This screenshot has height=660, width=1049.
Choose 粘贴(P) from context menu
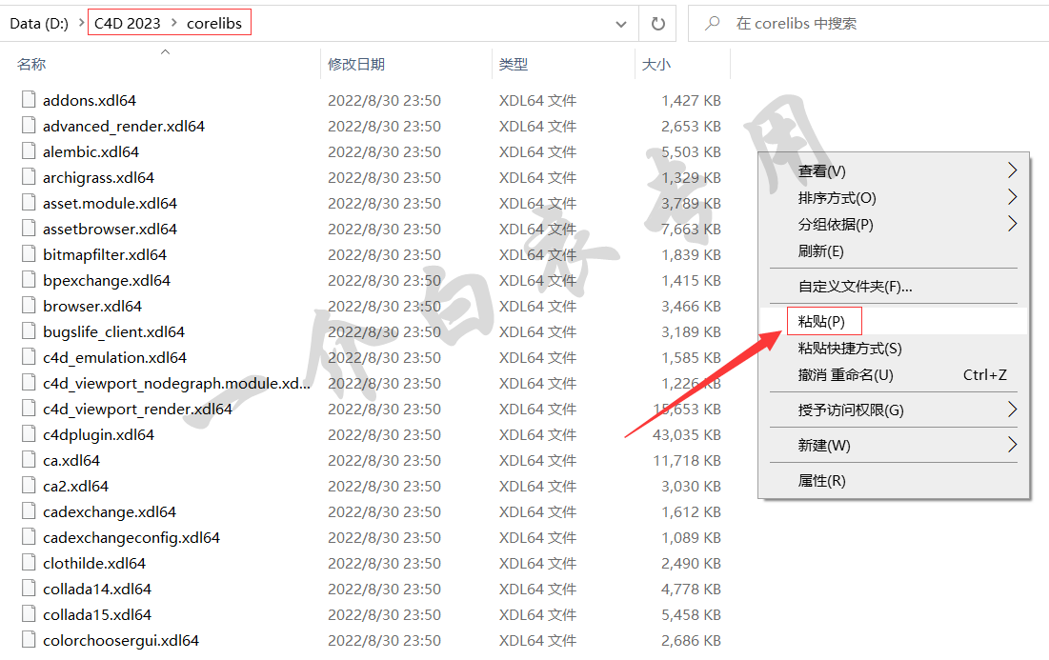pyautogui.click(x=893, y=321)
